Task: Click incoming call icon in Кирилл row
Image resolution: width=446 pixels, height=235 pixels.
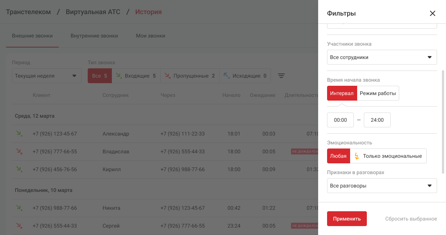Action: click(x=19, y=169)
